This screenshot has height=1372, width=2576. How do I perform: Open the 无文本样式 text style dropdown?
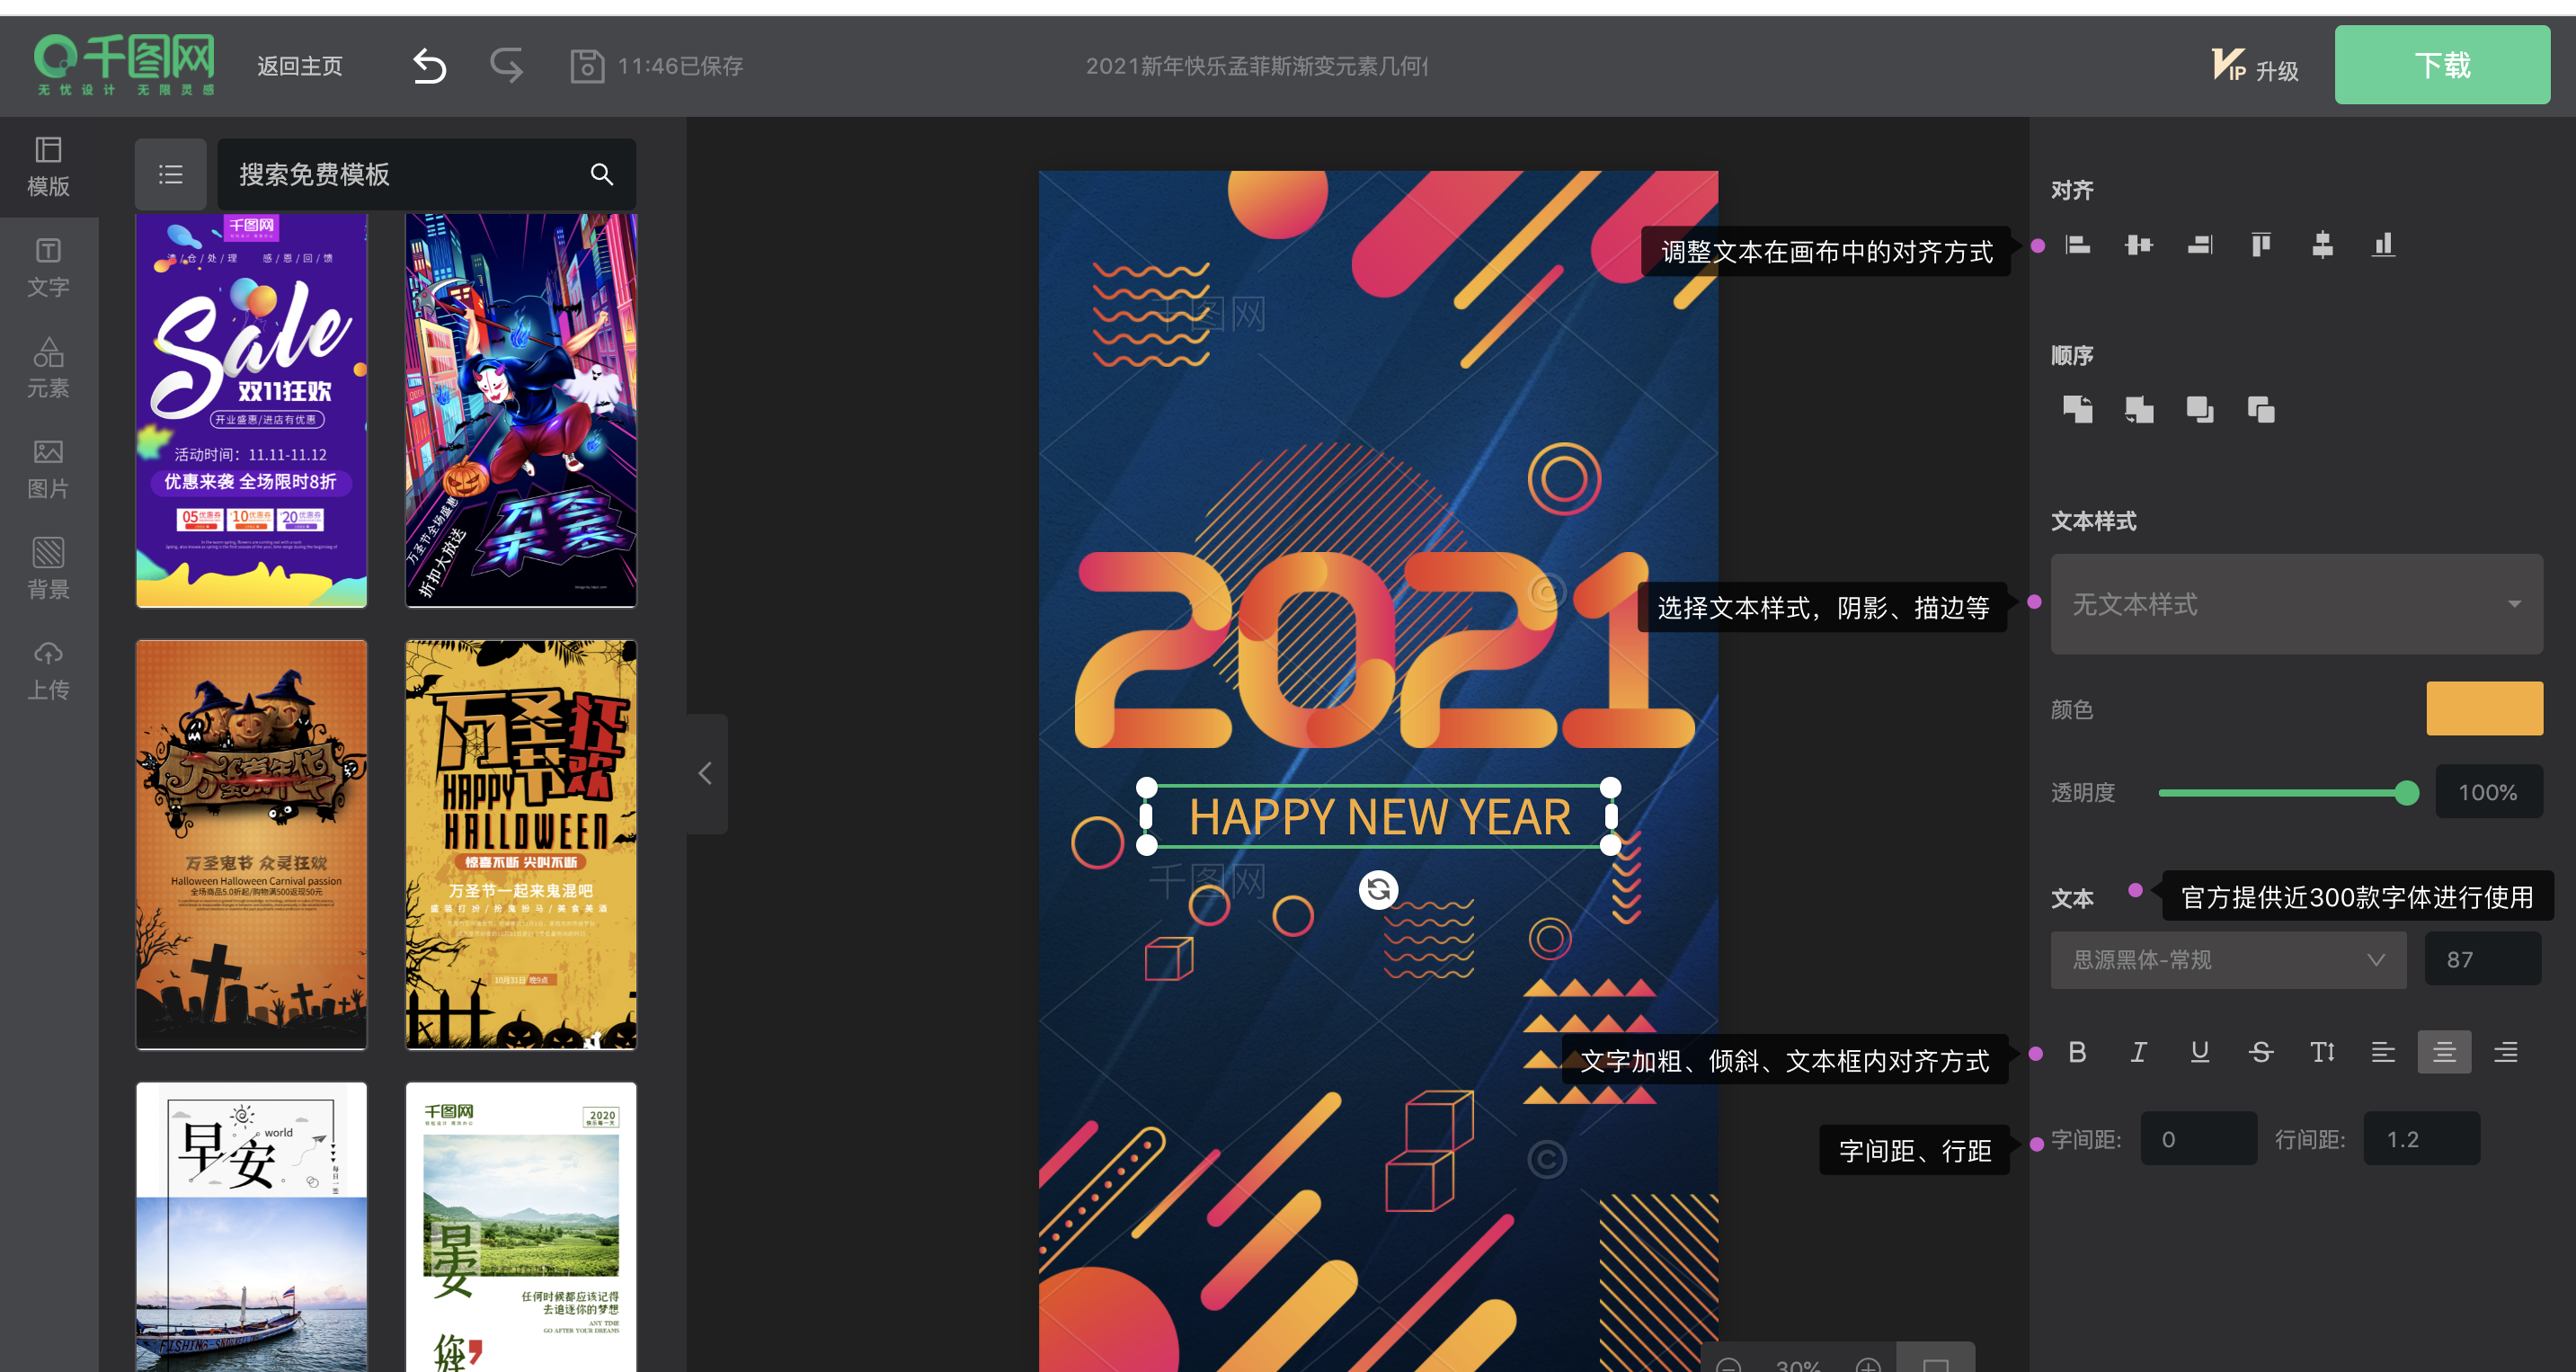tap(2296, 604)
